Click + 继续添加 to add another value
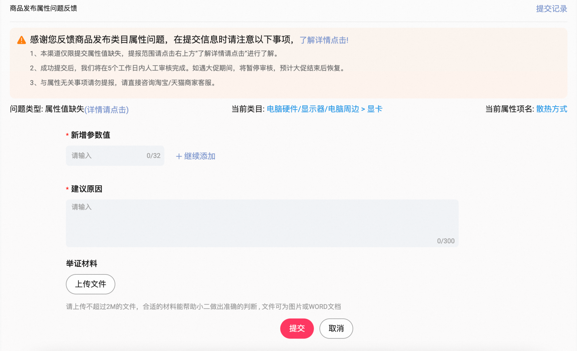The image size is (577, 351). click(196, 156)
